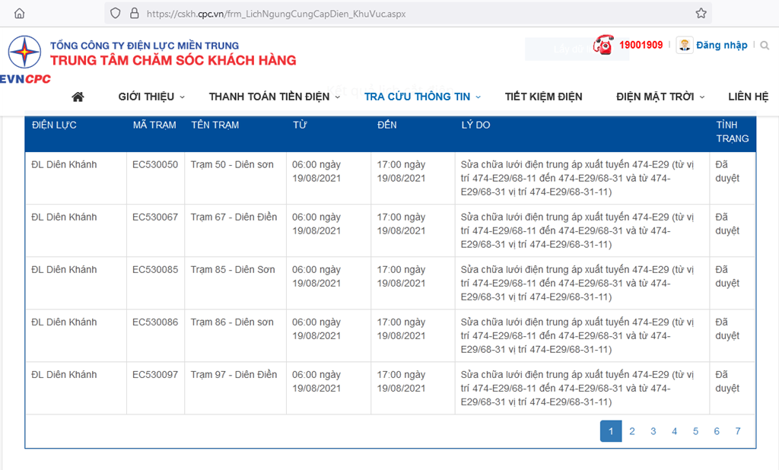
Task: View site info via padlock icon
Action: pos(135,13)
